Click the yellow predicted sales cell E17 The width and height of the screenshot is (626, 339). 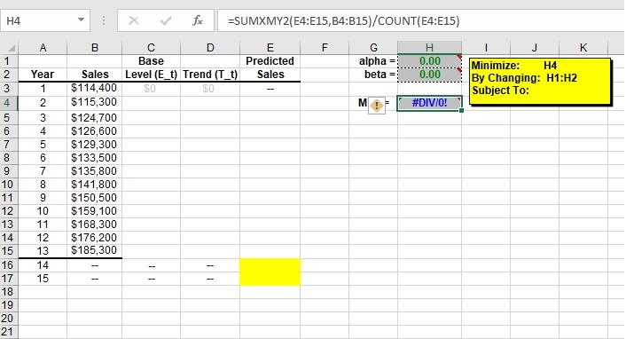[x=270, y=279]
